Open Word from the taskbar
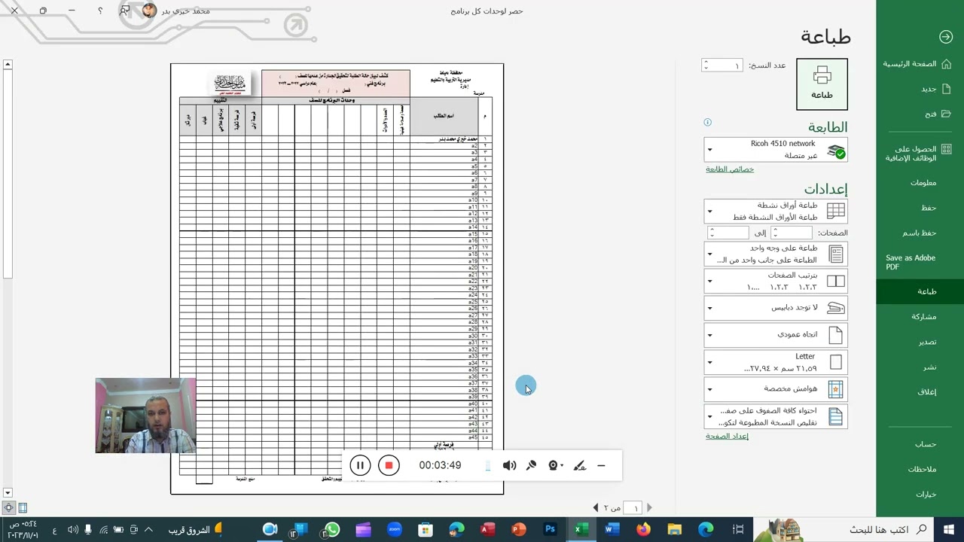Viewport: 964px width, 542px height. pos(612,529)
